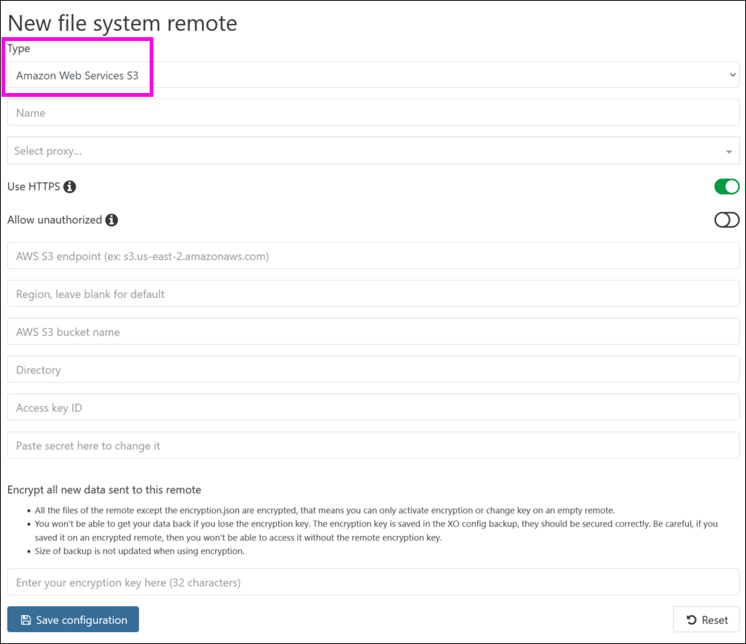Screen dimensions: 746x644
Task: Click the circular arrow icon on Reset
Action: 692,619
